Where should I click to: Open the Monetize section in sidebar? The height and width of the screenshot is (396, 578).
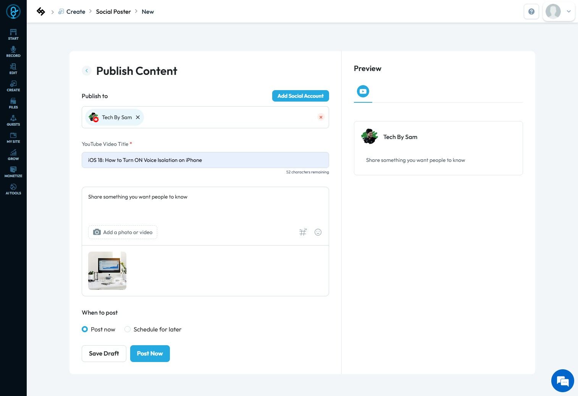tap(13, 171)
